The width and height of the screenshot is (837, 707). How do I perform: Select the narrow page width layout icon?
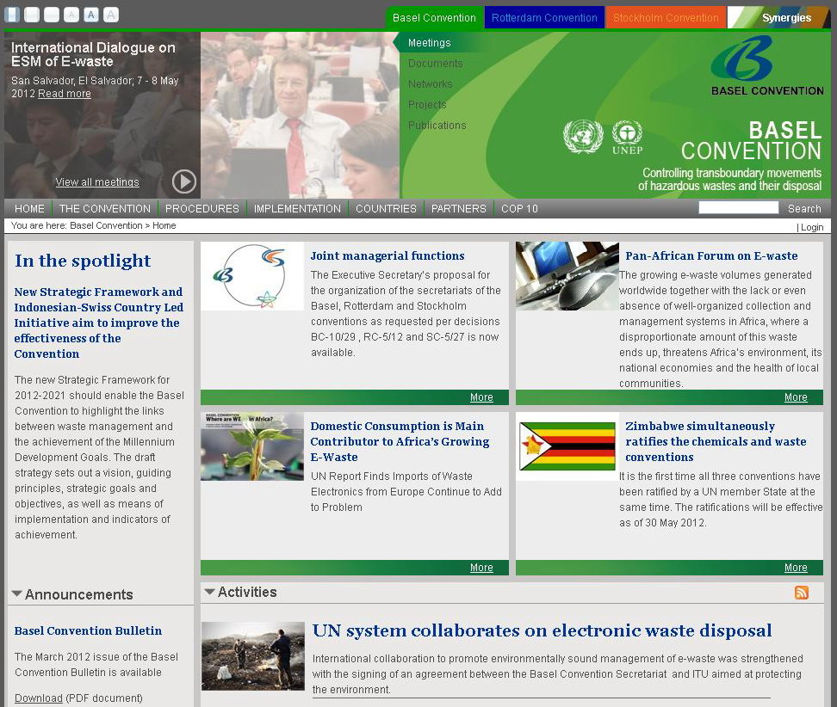(12, 15)
